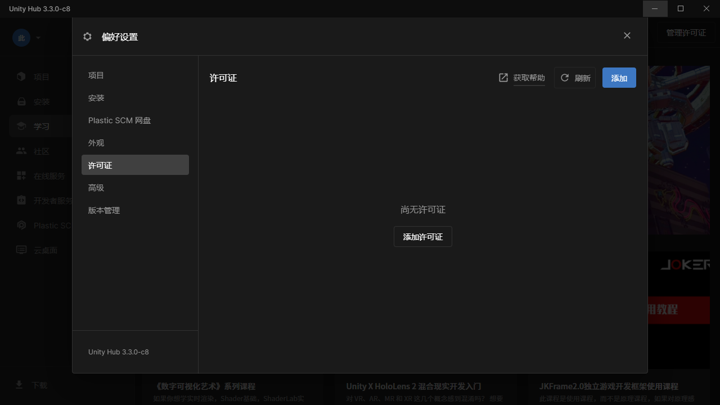Open 《数字可视化艺术》系列课程 course title
The width and height of the screenshot is (720, 405).
pyautogui.click(x=205, y=386)
